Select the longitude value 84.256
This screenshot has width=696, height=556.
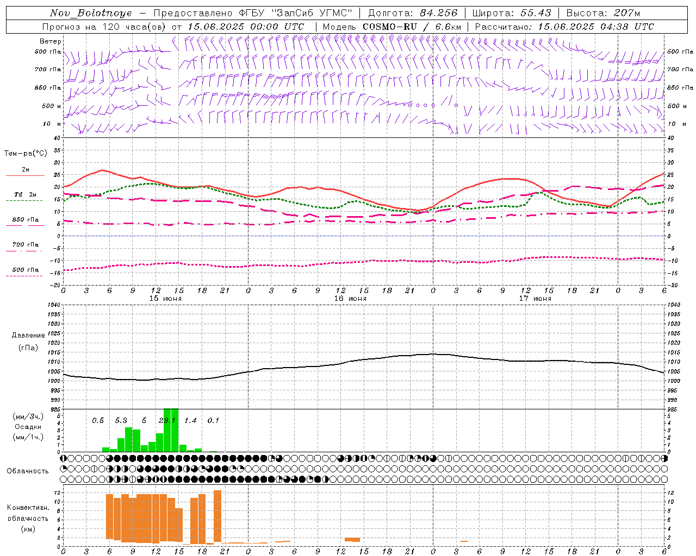(438, 13)
